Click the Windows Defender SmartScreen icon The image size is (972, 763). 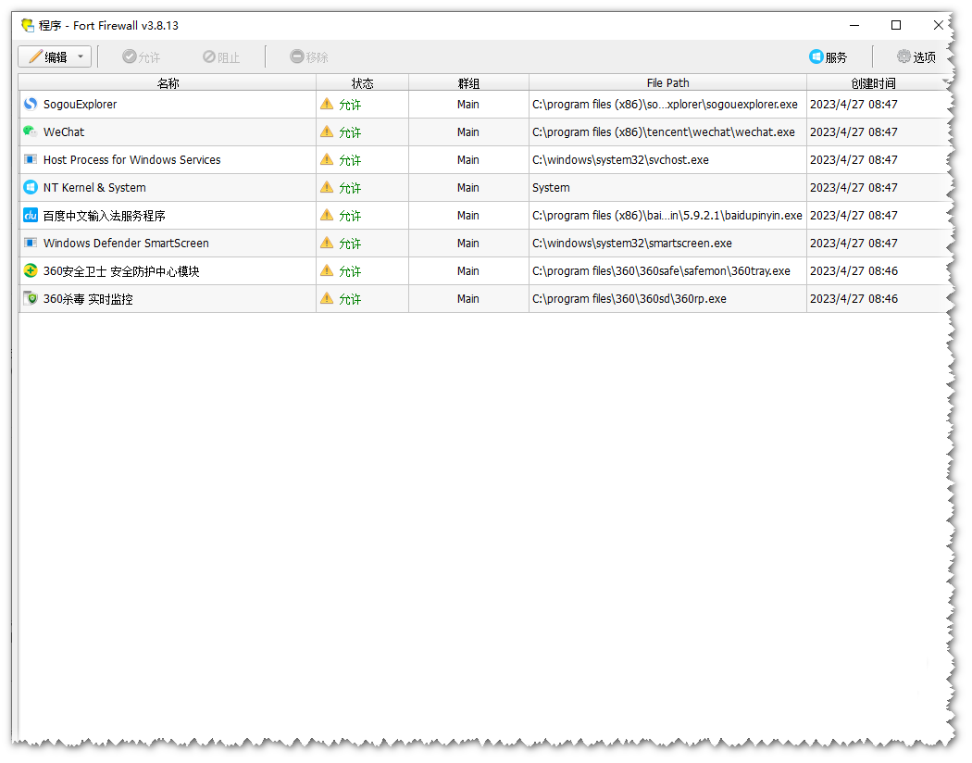click(31, 243)
